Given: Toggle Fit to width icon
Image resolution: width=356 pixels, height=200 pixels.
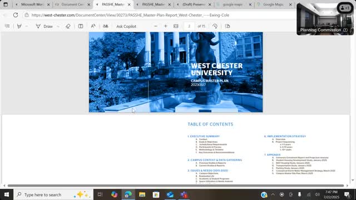Looking at the screenshot, I should [176, 26].
